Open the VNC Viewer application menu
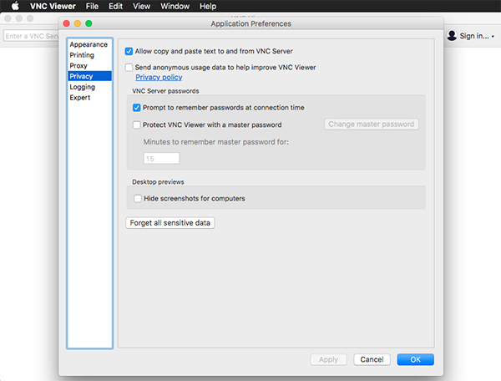501x381 pixels. (x=53, y=6)
